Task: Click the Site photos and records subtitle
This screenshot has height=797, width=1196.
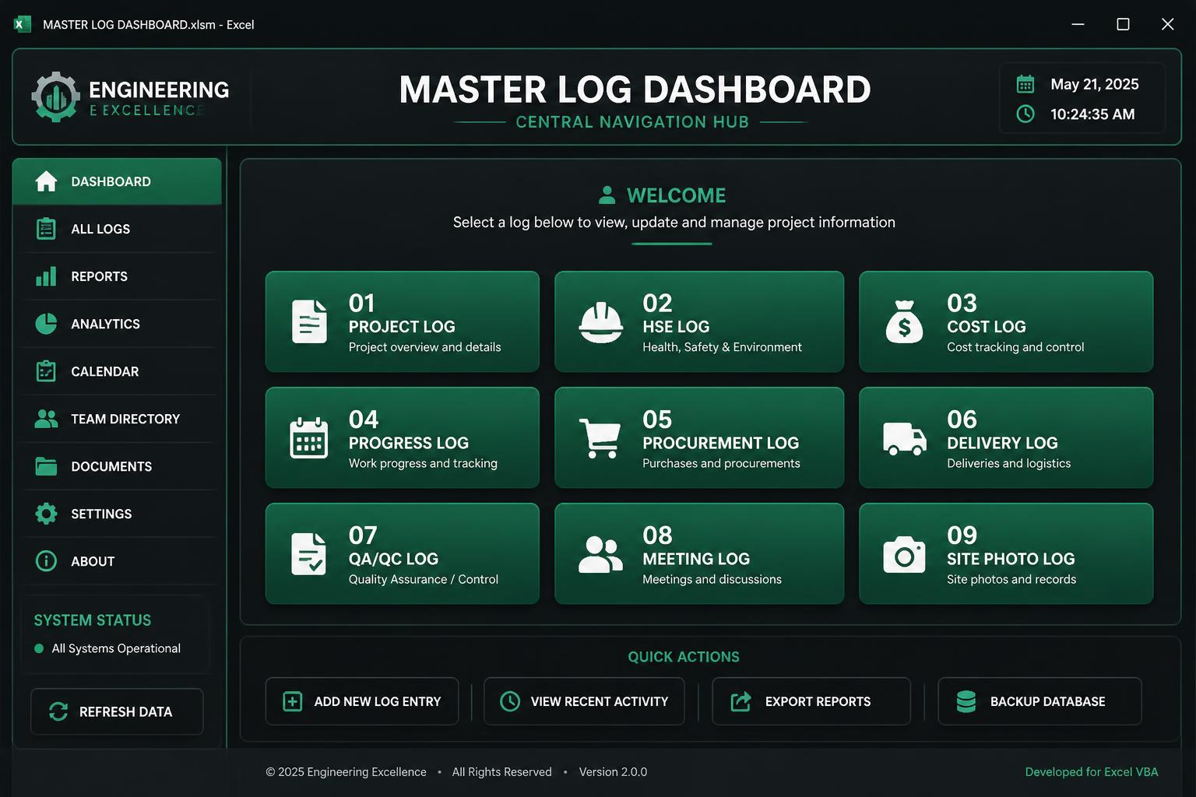Action: (x=1011, y=579)
